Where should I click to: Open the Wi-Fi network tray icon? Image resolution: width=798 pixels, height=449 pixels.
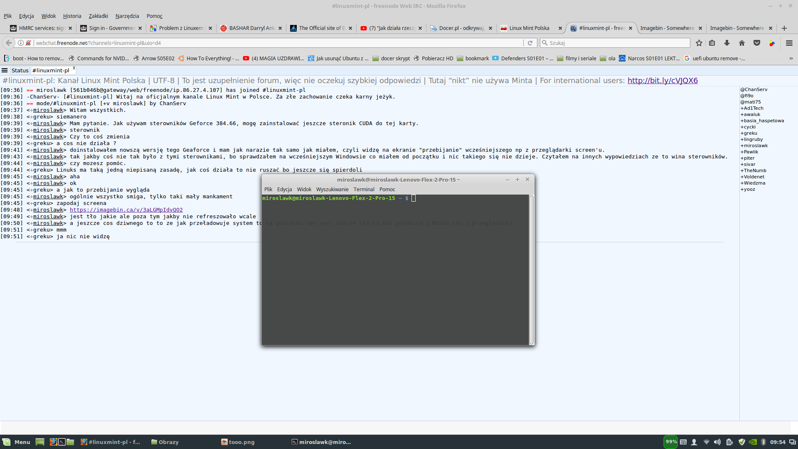[706, 442]
